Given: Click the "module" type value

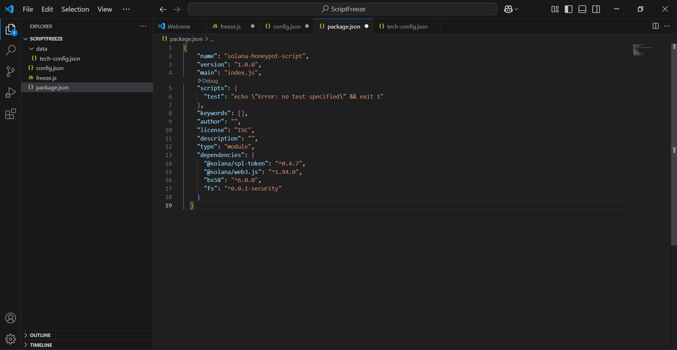Looking at the screenshot, I should pyautogui.click(x=238, y=147).
